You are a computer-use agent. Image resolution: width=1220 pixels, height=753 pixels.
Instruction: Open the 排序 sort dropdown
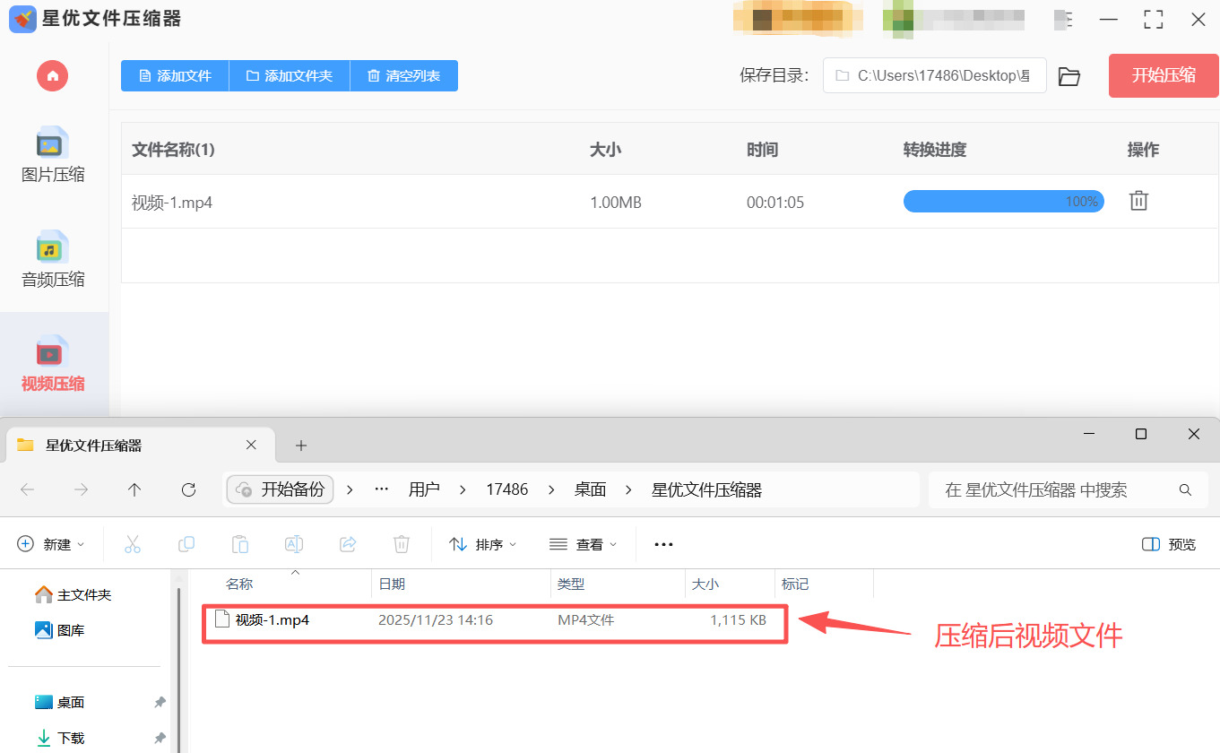pyautogui.click(x=482, y=544)
